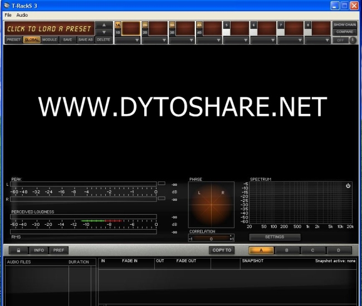This screenshot has width=362, height=306.
Task: Select module slot 2B
Action: click(x=145, y=32)
